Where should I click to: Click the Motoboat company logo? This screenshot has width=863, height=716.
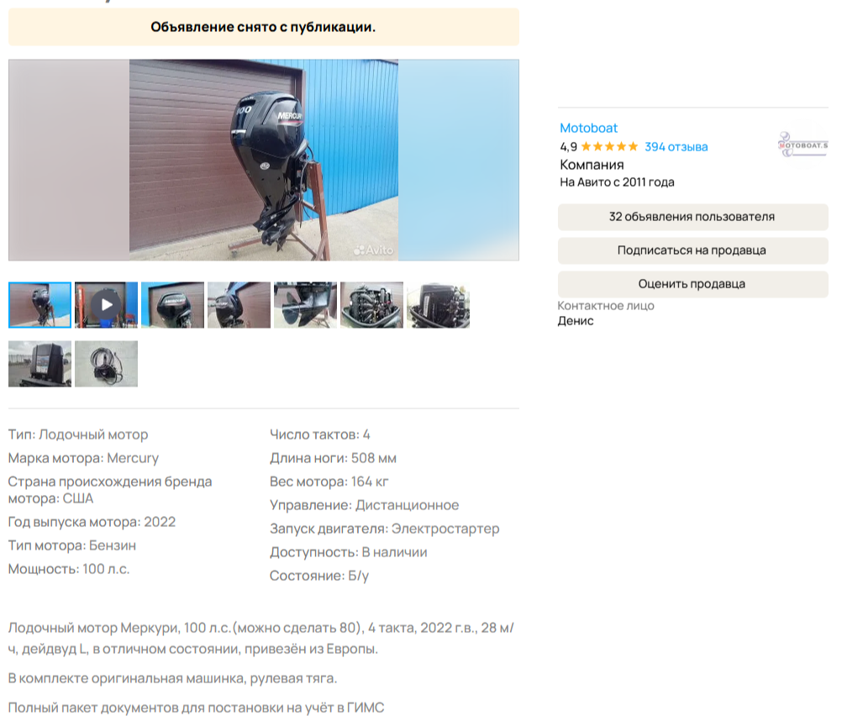pos(803,145)
